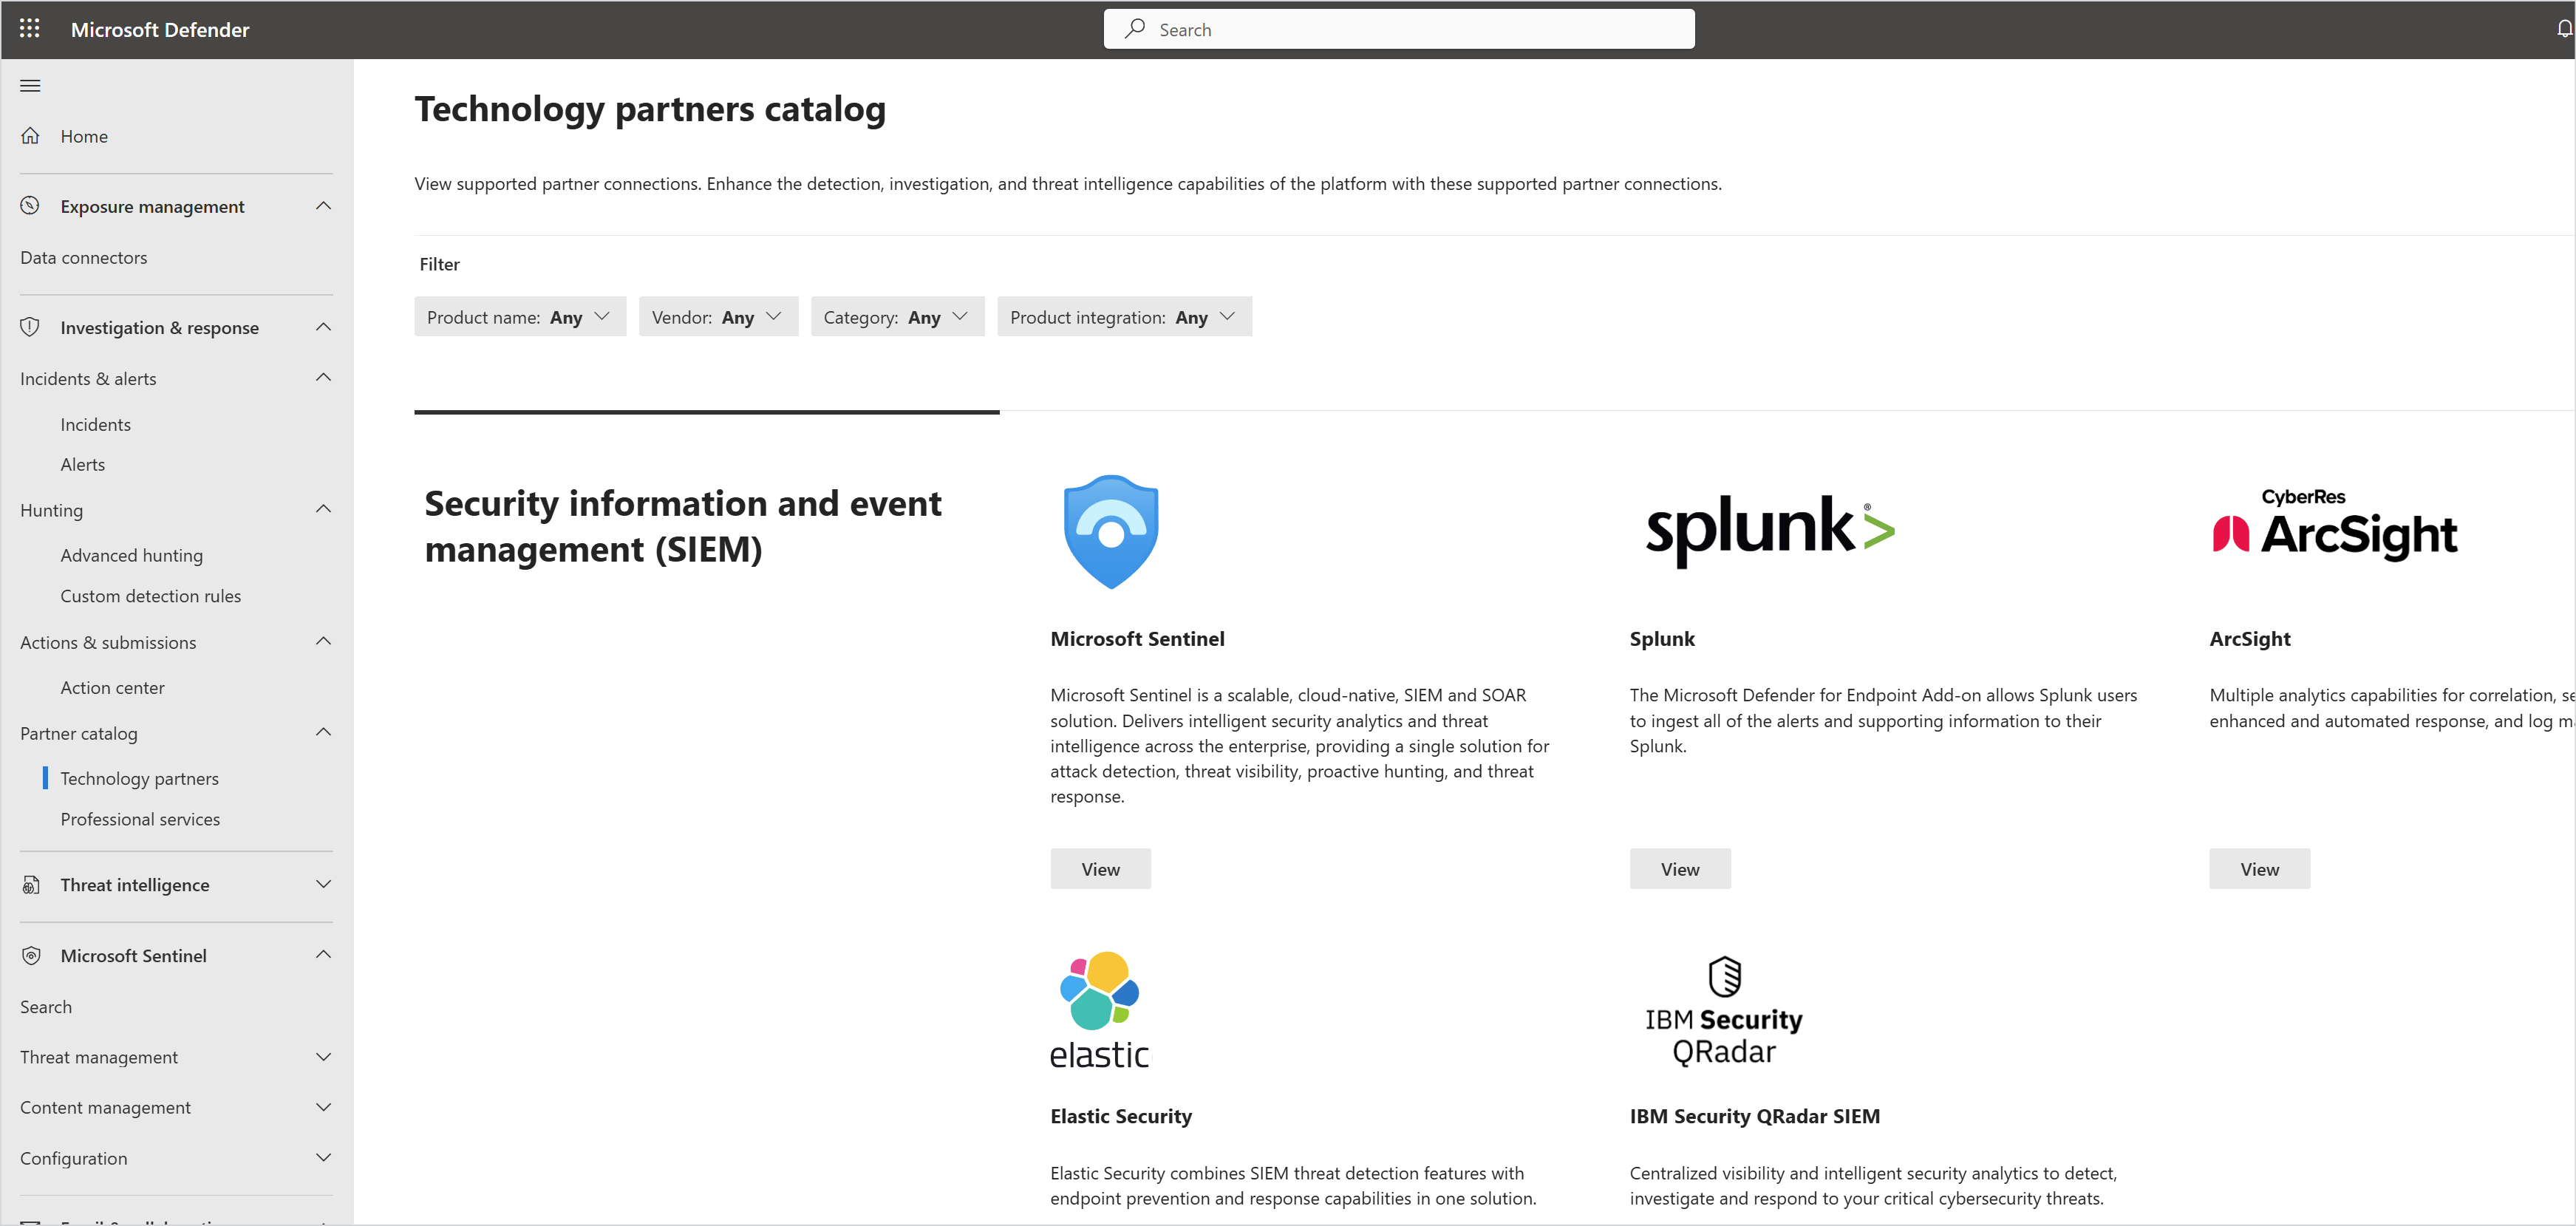This screenshot has height=1226, width=2576.
Task: Select Technology partners in sidebar
Action: (x=139, y=779)
